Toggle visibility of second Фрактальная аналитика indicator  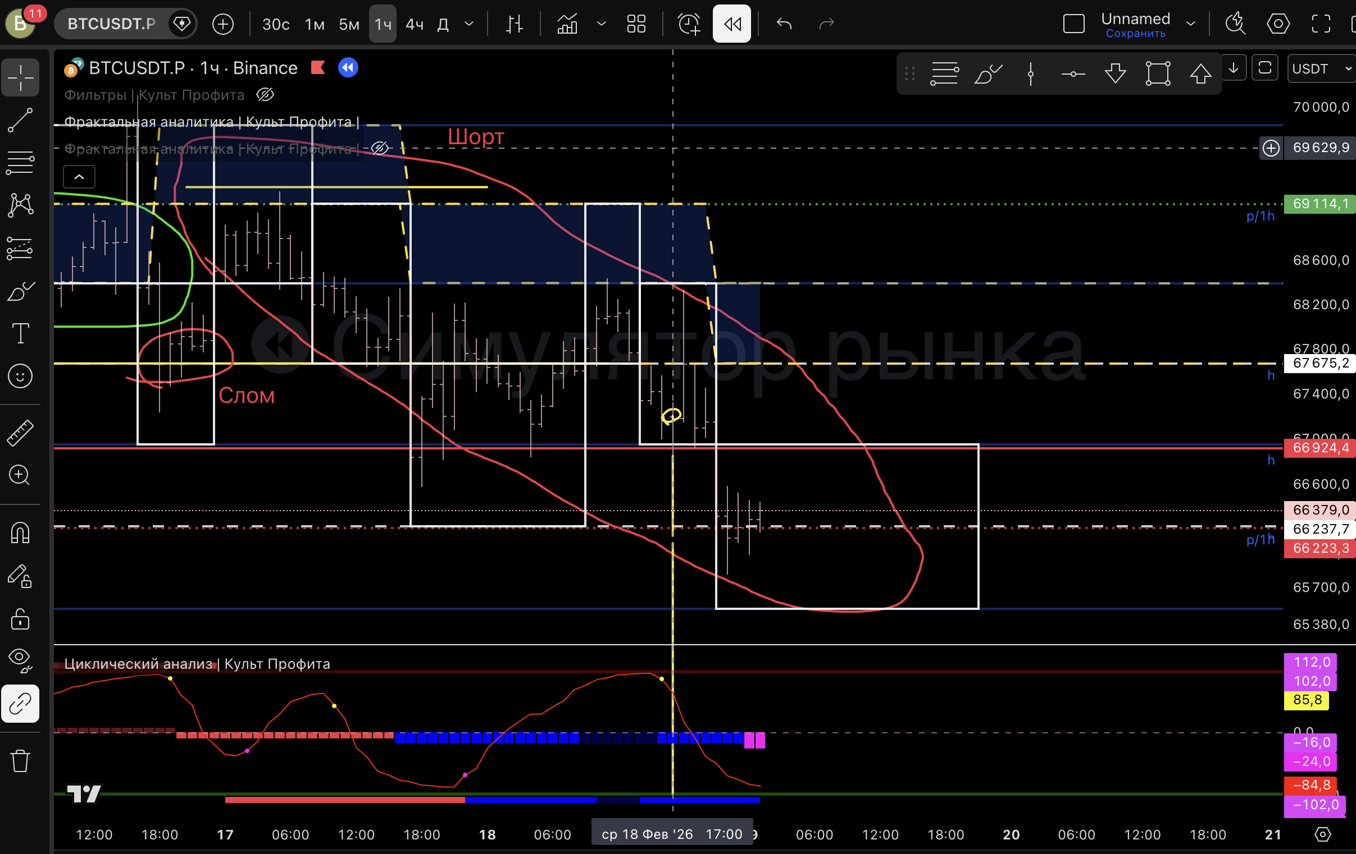(380, 148)
